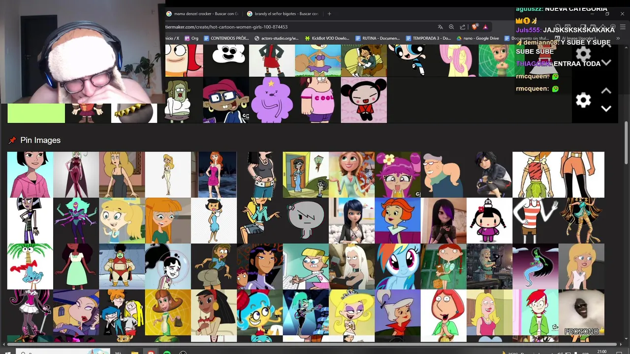Pick Judy Jetson white ponytail image

pyautogui.click(x=398, y=312)
